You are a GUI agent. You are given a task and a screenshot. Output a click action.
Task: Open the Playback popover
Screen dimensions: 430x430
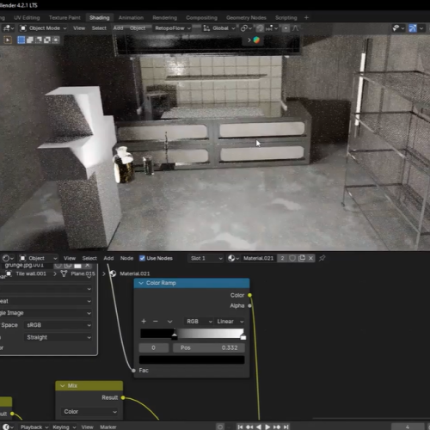(x=34, y=427)
